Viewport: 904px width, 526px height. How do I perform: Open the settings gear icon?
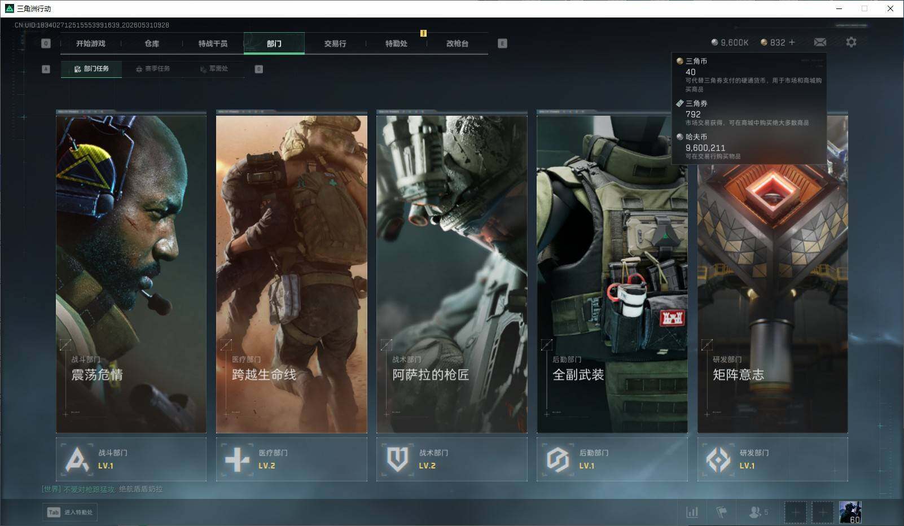point(851,42)
